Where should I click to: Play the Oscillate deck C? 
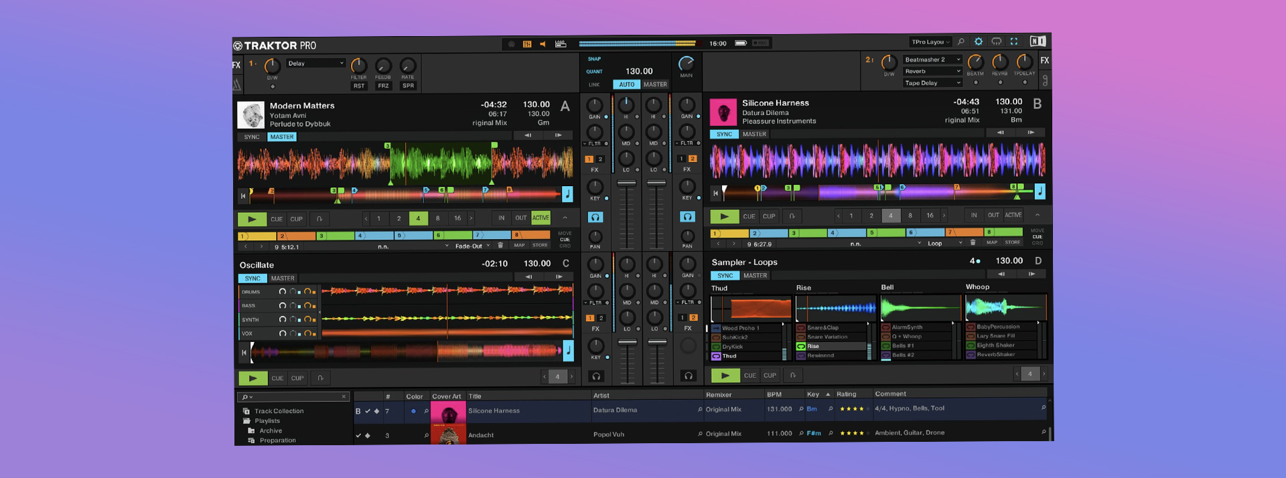[x=253, y=378]
